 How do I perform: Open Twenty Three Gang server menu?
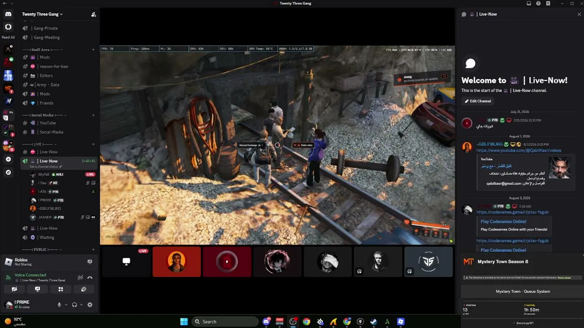coord(42,15)
